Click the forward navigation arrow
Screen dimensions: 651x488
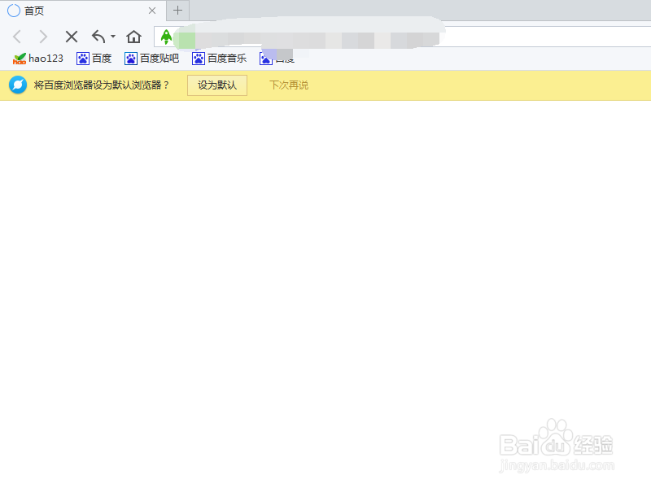43,37
